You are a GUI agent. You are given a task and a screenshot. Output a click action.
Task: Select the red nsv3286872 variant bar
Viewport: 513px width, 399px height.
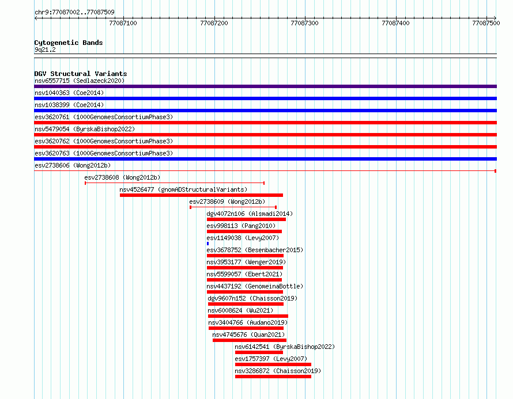click(273, 377)
